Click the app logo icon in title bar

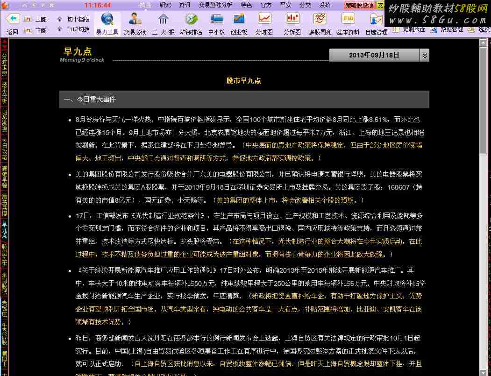[x=5, y=5]
